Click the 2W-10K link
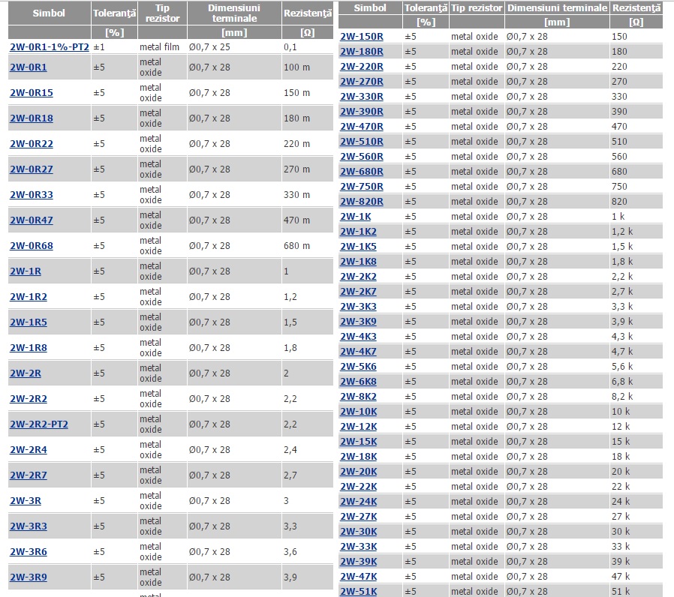Image resolution: width=674 pixels, height=597 pixels. click(359, 412)
